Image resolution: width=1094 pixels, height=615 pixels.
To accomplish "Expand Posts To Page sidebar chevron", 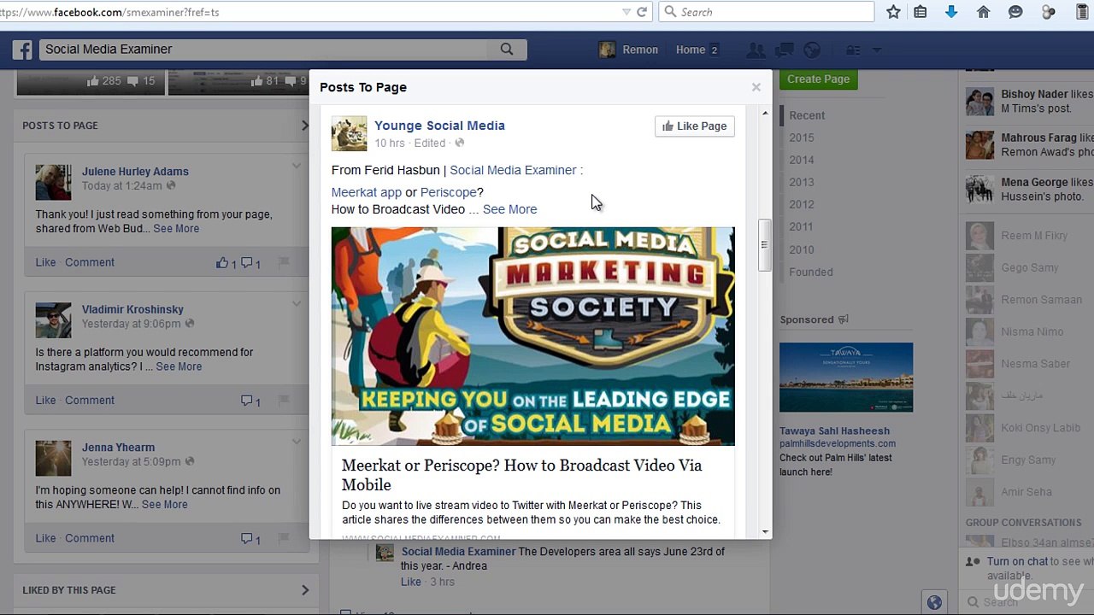I will coord(304,126).
